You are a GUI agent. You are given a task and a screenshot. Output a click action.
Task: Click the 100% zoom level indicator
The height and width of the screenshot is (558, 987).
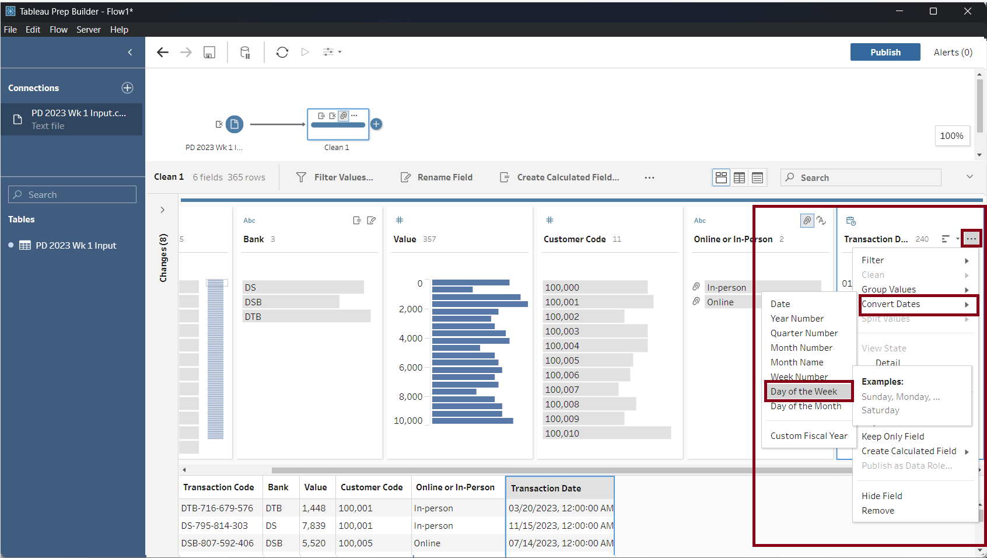951,136
